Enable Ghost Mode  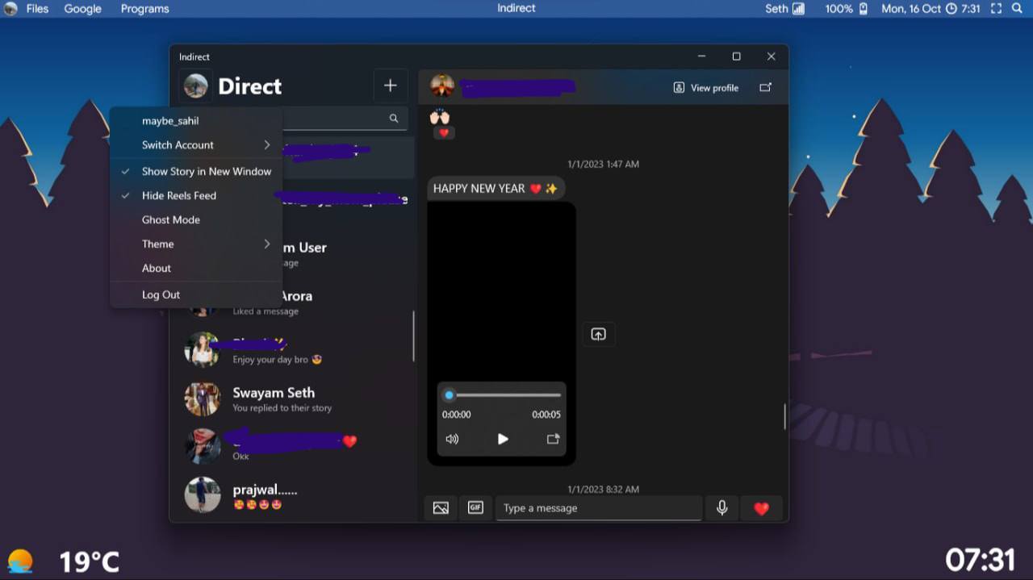196,219
